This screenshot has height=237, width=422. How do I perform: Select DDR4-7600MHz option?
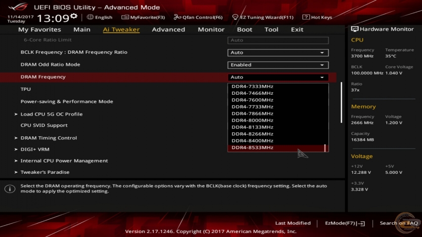coord(278,100)
